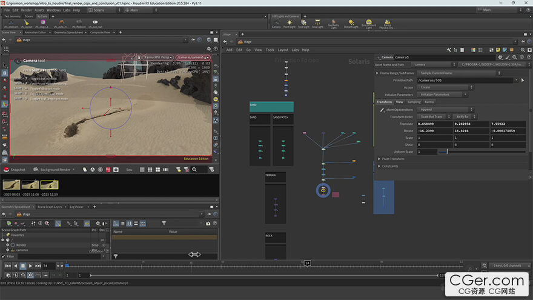Expand the cameras item in scene graph

coord(7,250)
